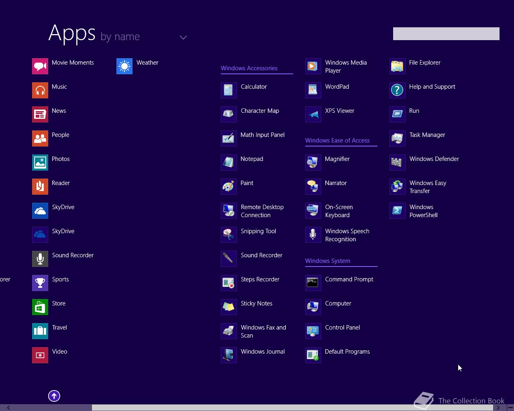Open the News app tile
514x411 pixels.
[40, 114]
